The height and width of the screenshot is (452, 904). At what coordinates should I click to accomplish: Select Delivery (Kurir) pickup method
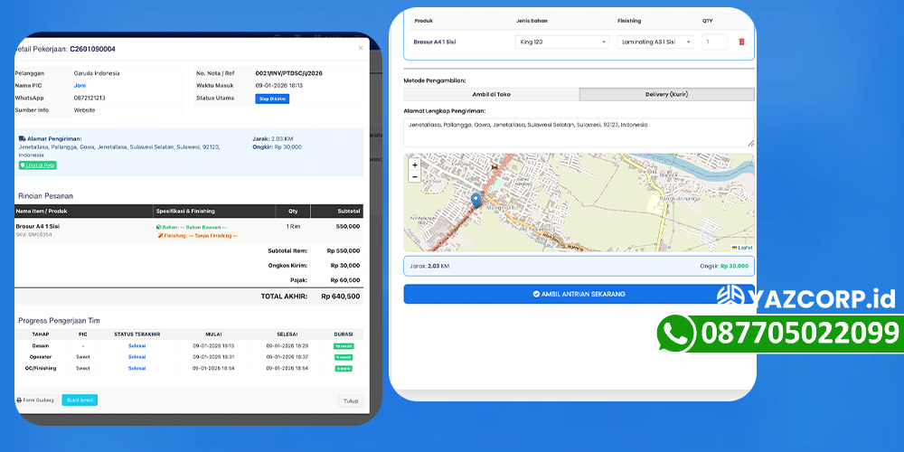point(666,94)
